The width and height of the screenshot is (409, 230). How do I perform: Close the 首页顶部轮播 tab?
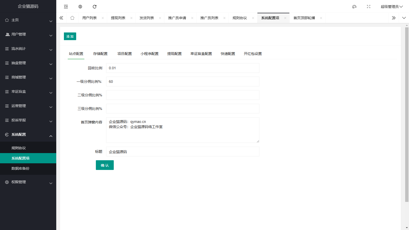pos(321,18)
